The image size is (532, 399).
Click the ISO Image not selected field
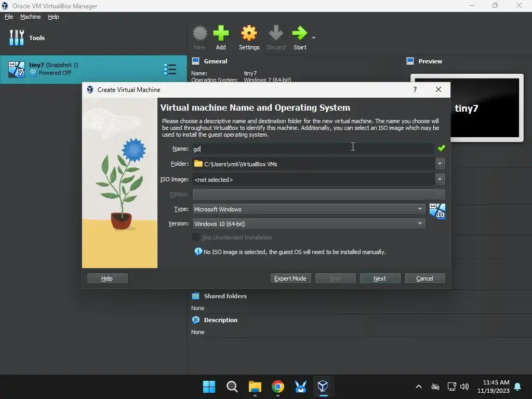coord(313,179)
